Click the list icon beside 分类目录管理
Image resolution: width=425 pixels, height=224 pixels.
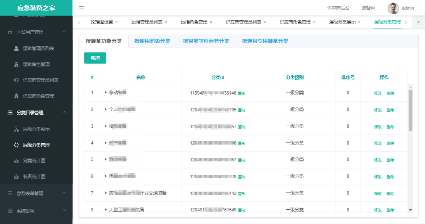[x=10, y=113]
